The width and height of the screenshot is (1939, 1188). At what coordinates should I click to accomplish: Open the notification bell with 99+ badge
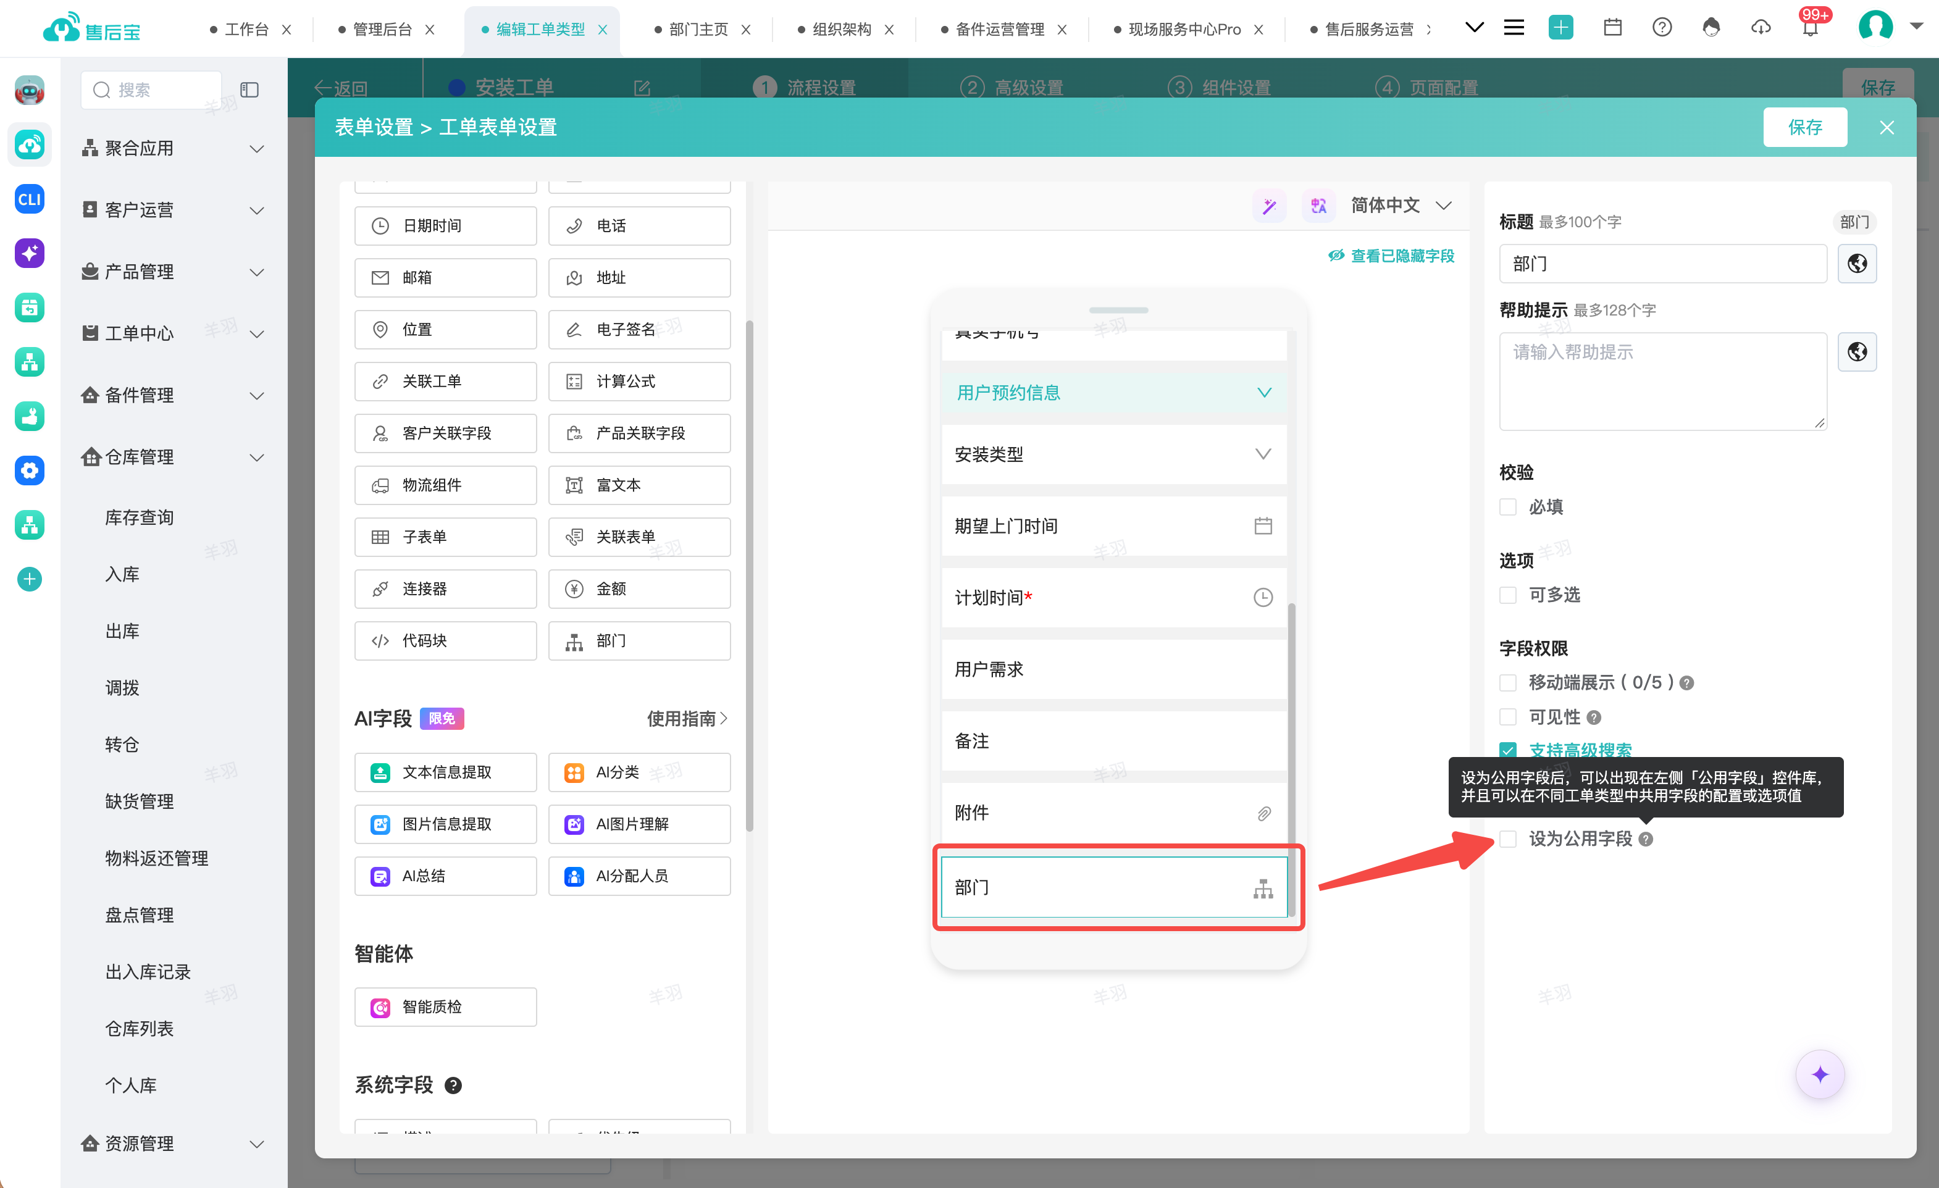click(x=1810, y=28)
